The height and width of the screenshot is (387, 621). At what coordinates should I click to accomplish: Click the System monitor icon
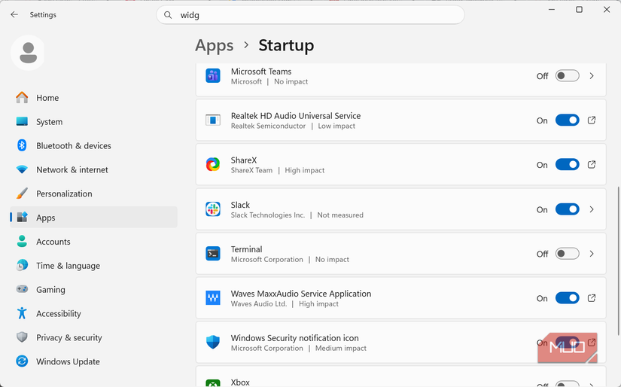(22, 122)
